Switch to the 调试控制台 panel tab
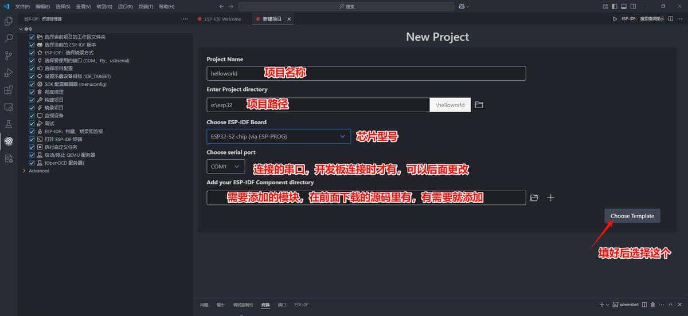The width and height of the screenshot is (688, 316). (x=243, y=305)
